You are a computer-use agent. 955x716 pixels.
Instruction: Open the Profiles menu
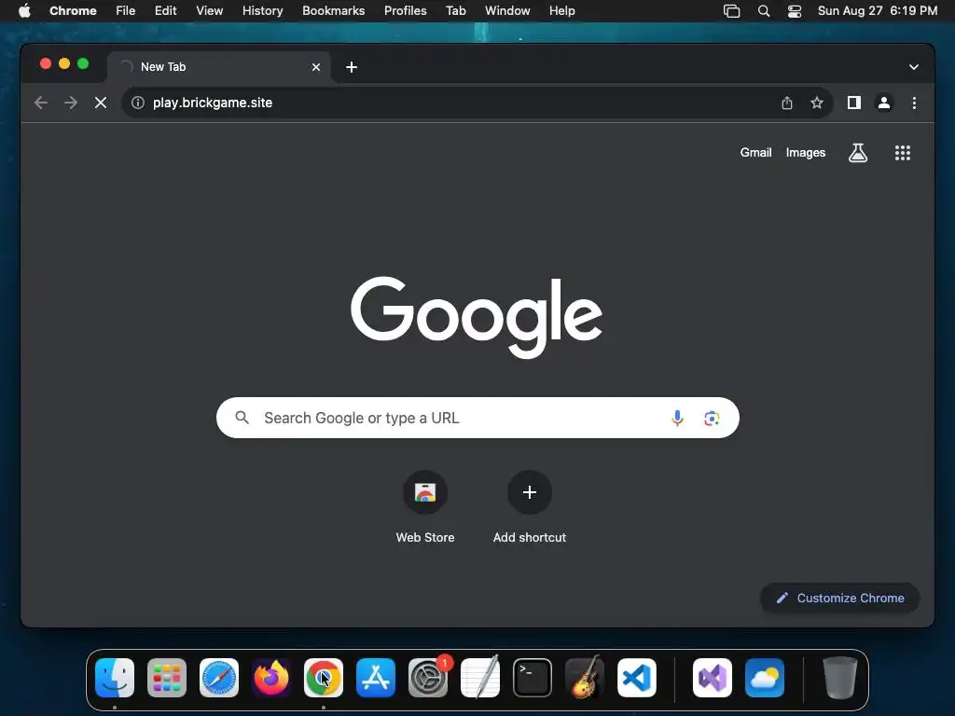[x=405, y=11]
